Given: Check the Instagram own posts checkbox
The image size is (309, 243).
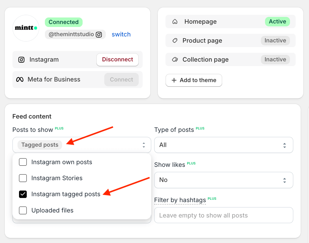Looking at the screenshot, I should point(23,162).
